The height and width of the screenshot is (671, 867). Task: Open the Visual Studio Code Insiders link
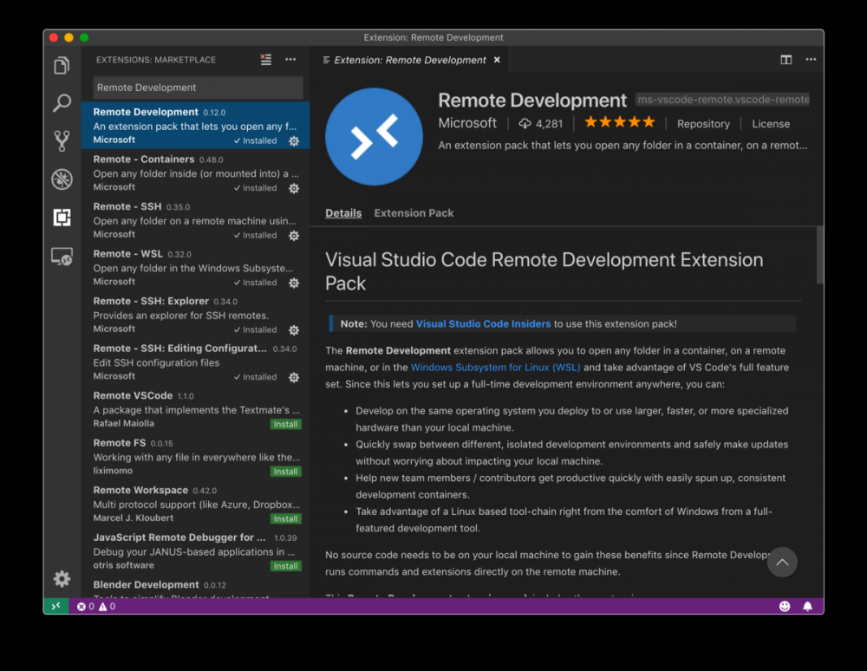[483, 324]
